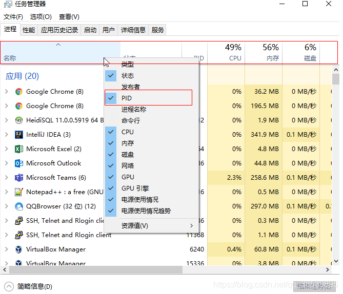Expand the QQBrowser (32 位) group

tap(7, 206)
